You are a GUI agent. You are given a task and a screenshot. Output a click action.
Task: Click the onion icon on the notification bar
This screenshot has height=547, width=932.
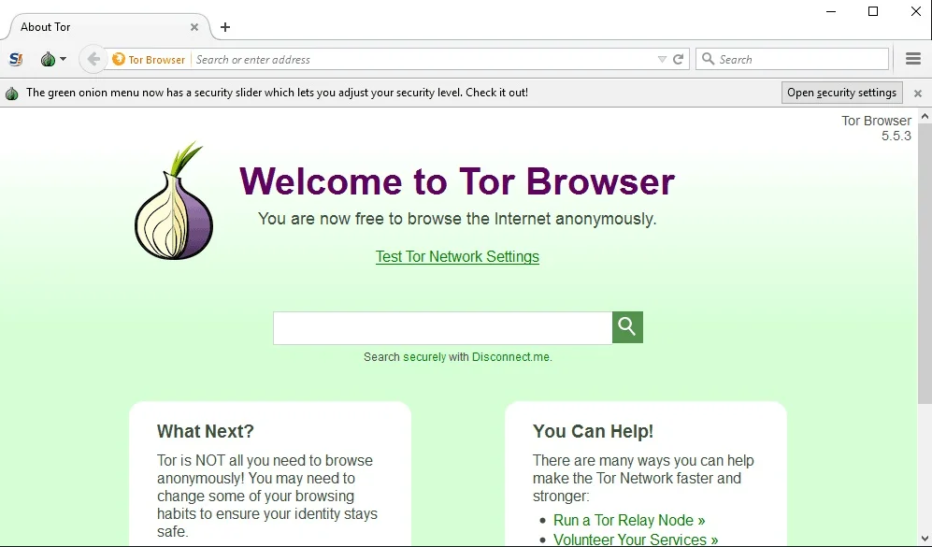point(11,93)
